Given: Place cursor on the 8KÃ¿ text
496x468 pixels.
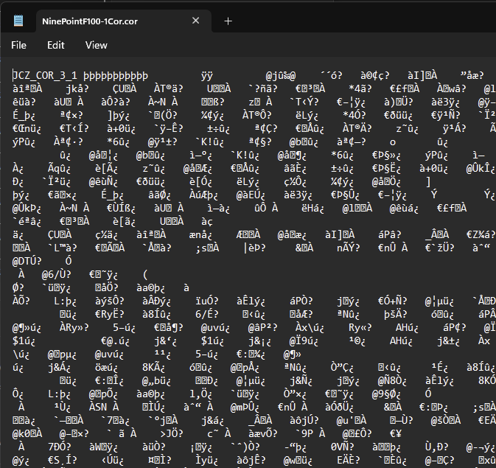Looking at the screenshot, I should 156,366.
